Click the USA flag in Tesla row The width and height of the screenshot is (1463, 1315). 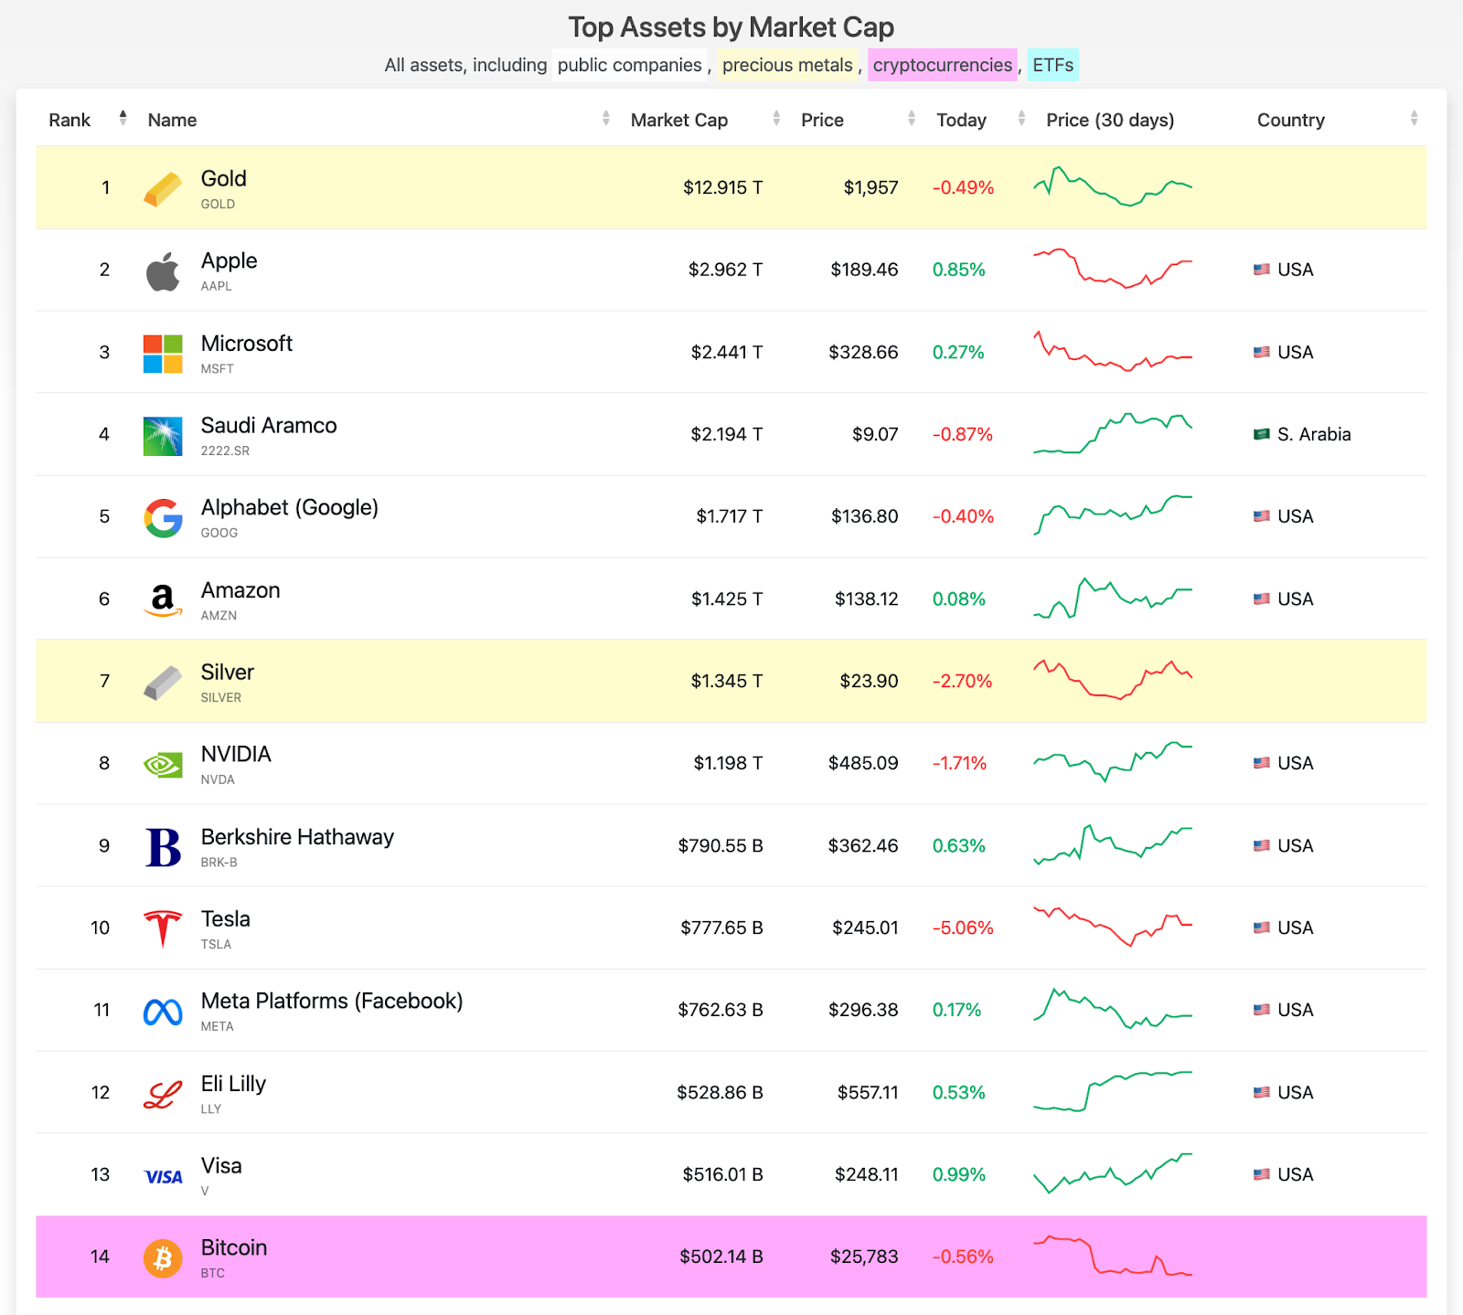(1262, 928)
